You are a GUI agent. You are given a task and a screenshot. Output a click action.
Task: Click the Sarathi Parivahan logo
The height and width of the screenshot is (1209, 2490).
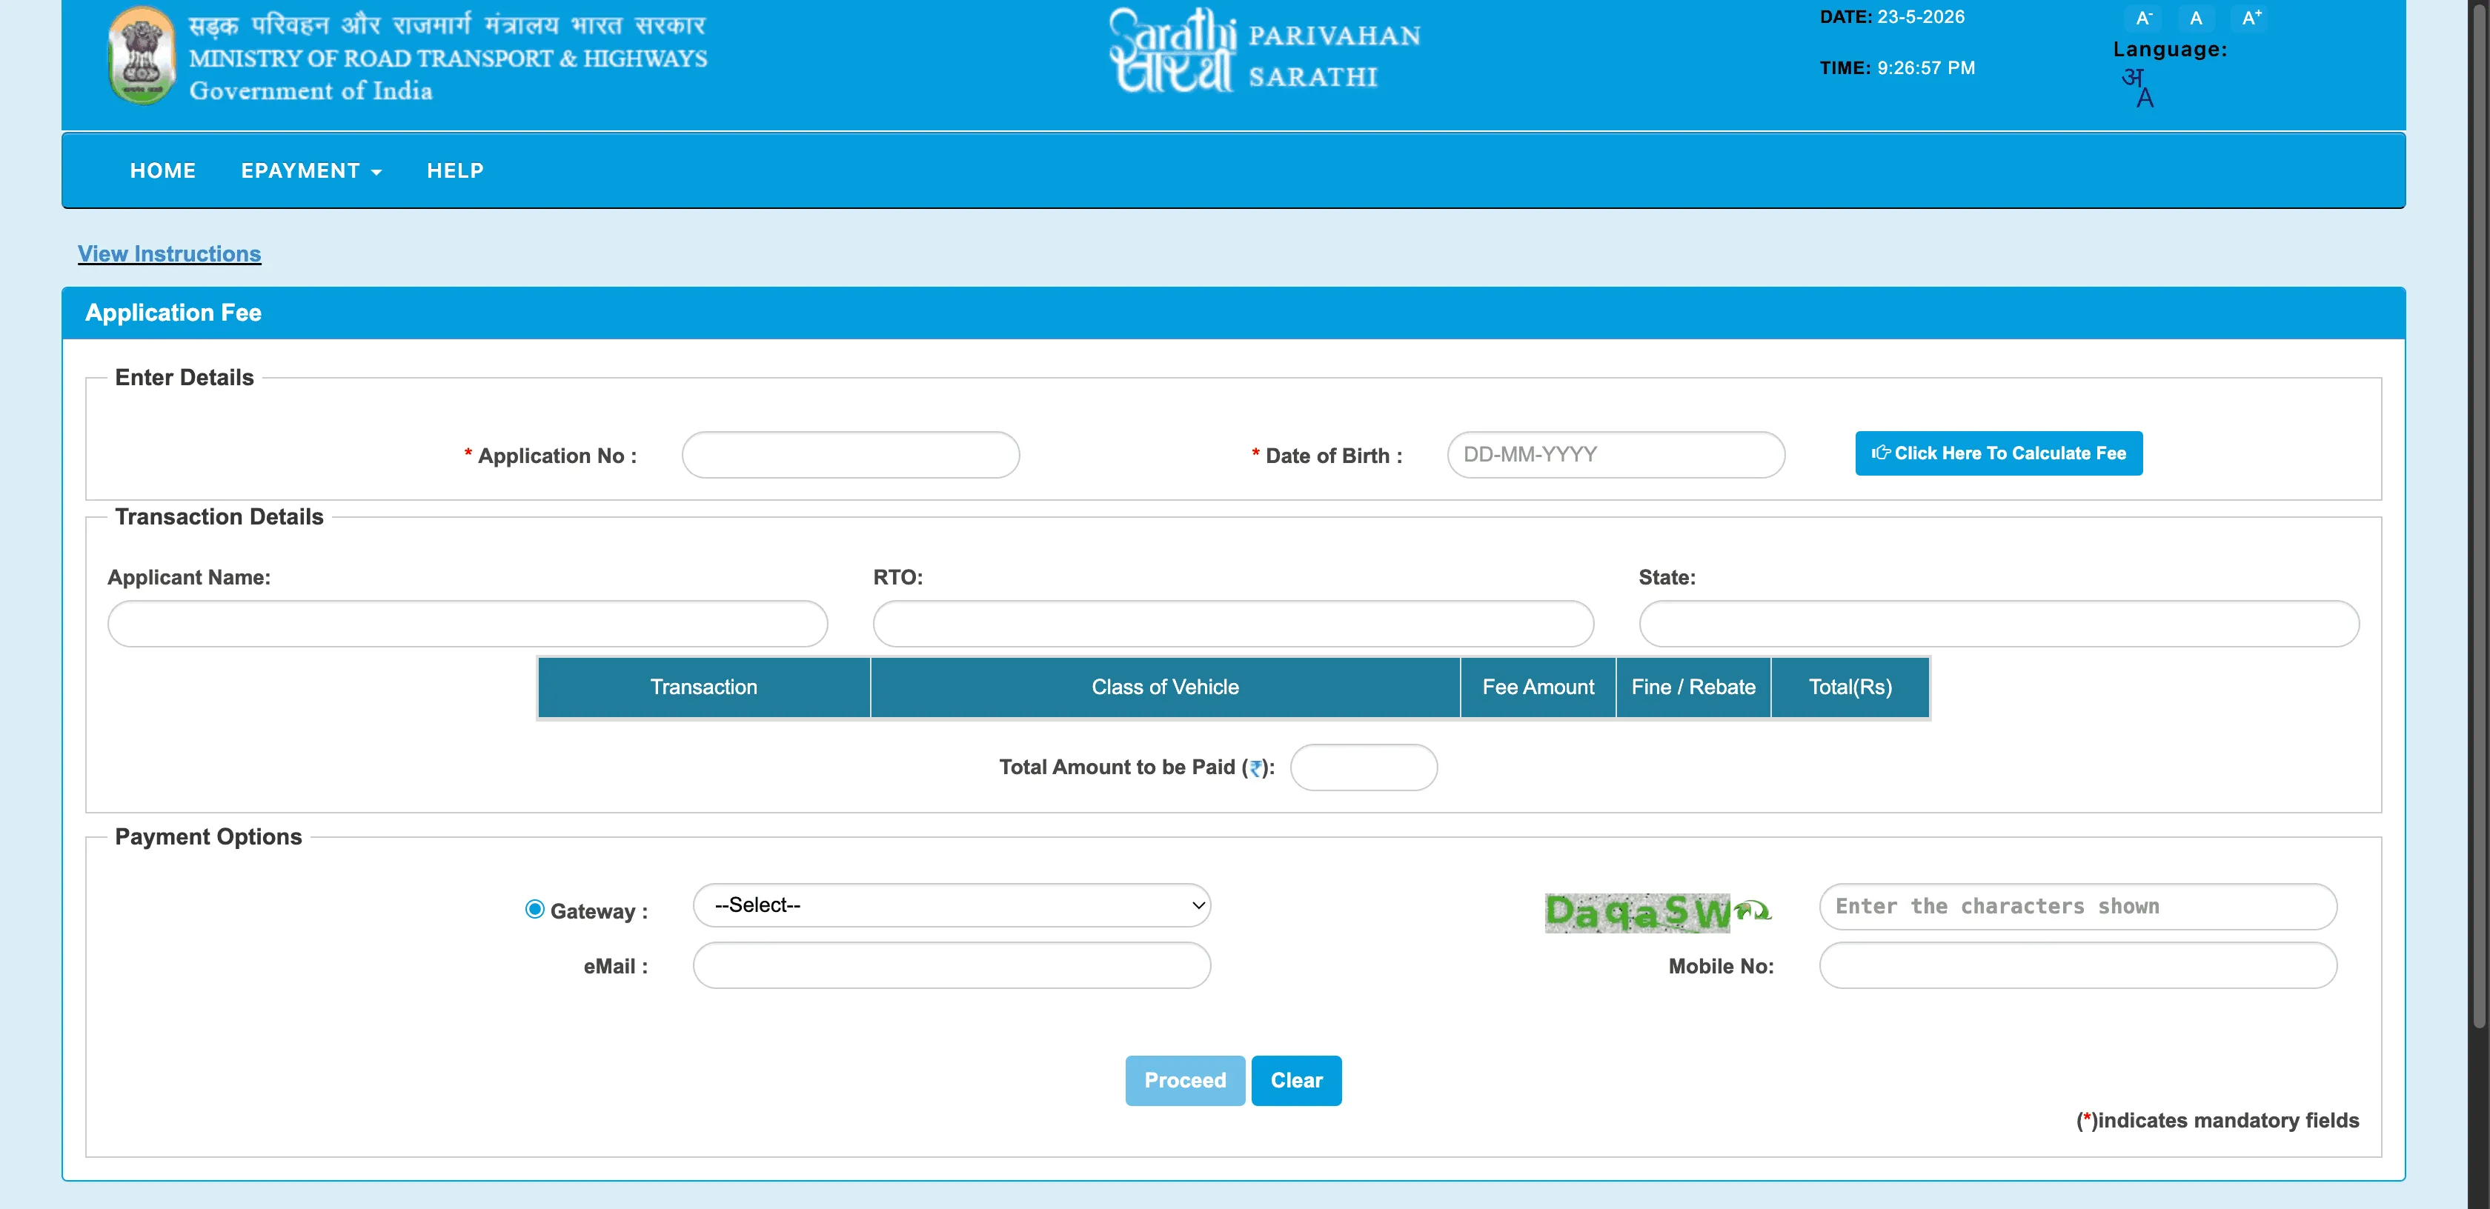(1264, 51)
